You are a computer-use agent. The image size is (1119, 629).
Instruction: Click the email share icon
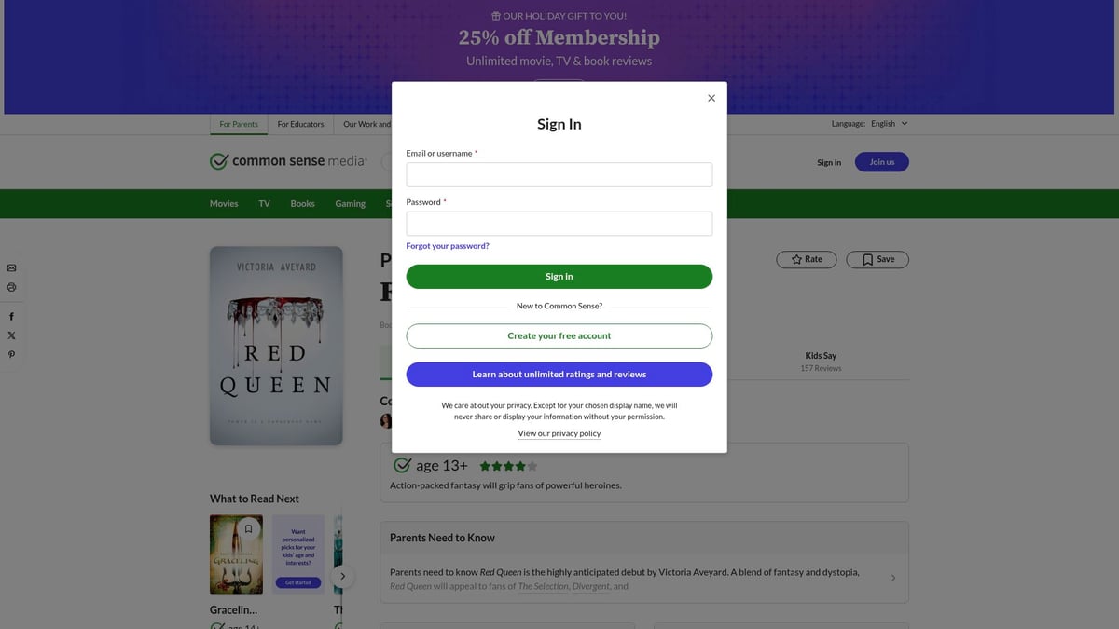11,268
